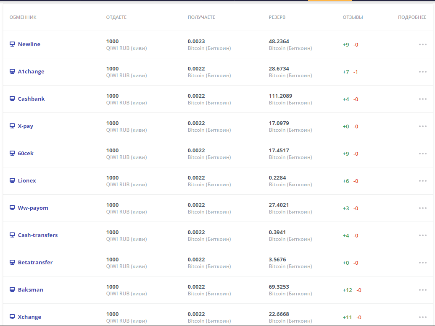Open more details dots for Ww-payom

[422, 208]
